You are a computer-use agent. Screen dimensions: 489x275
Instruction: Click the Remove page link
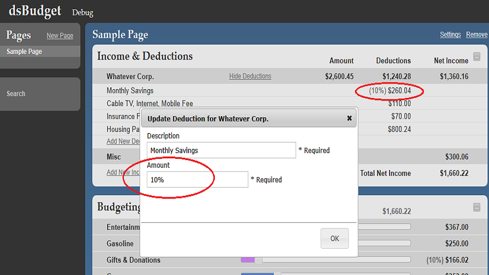[x=476, y=35]
